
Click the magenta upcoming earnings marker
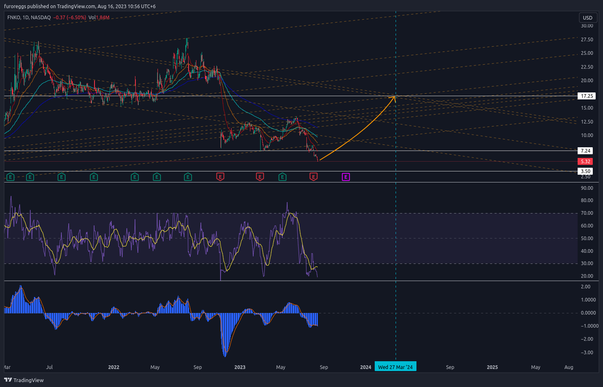tap(346, 177)
